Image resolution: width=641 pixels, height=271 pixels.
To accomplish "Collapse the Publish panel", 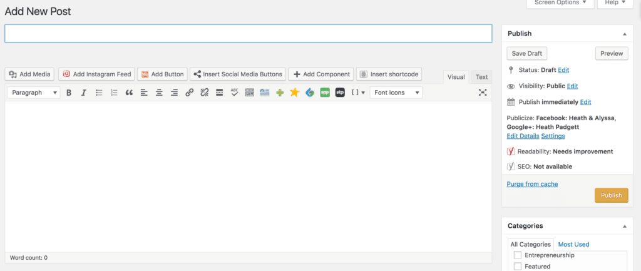I will click(625, 34).
